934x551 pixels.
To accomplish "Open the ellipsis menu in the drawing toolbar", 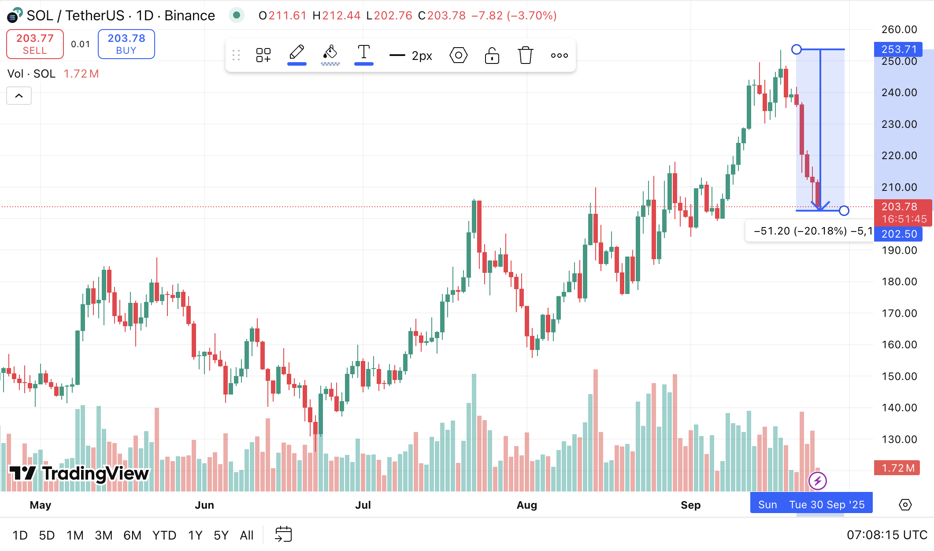I will tap(559, 55).
